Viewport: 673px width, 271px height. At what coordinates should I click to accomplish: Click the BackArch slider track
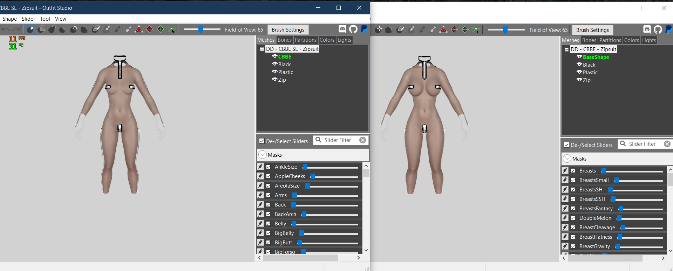point(330,214)
